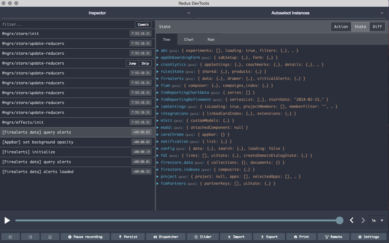Select the [AppBar] set background opacity action
This screenshot has width=389, height=243.
pyautogui.click(x=77, y=142)
